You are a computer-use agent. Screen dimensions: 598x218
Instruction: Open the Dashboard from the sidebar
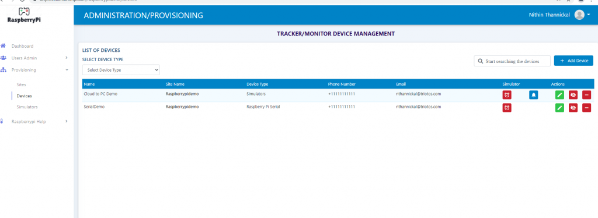tap(22, 46)
